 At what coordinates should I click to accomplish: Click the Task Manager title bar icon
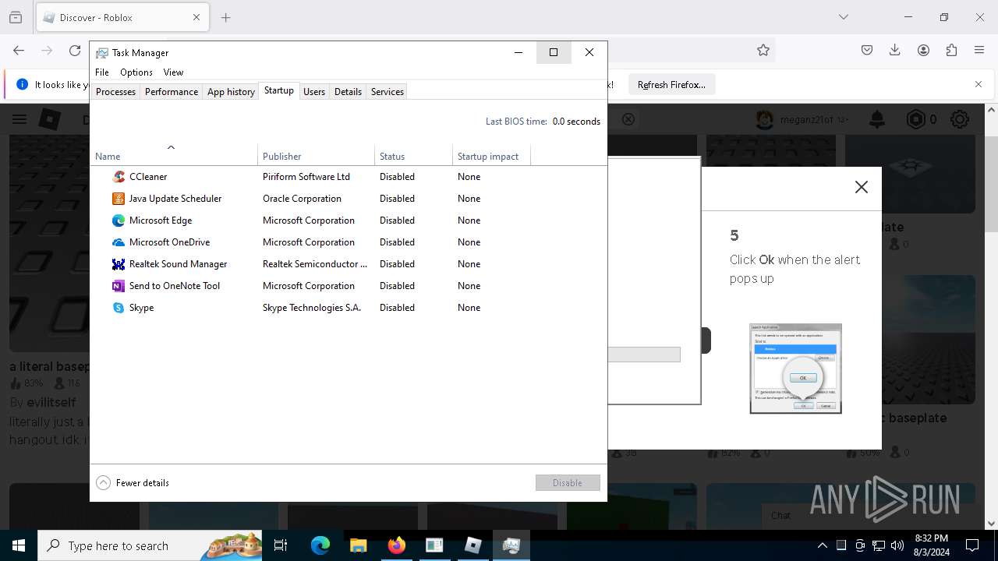point(101,53)
